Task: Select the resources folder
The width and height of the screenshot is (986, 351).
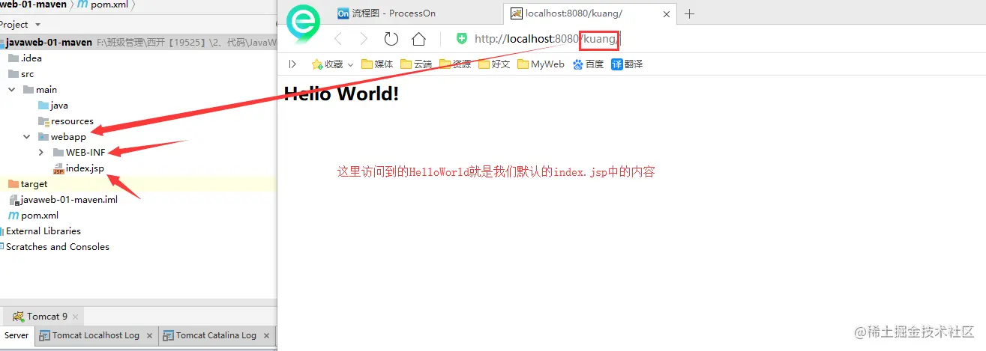Action: (65, 121)
